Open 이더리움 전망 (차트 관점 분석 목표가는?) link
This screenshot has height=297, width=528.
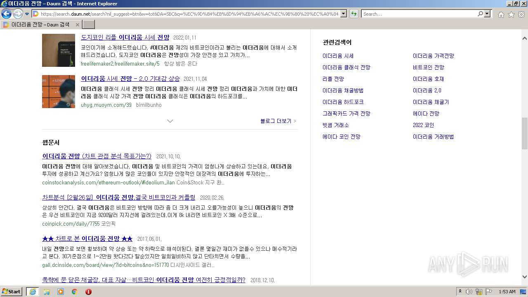point(97,156)
